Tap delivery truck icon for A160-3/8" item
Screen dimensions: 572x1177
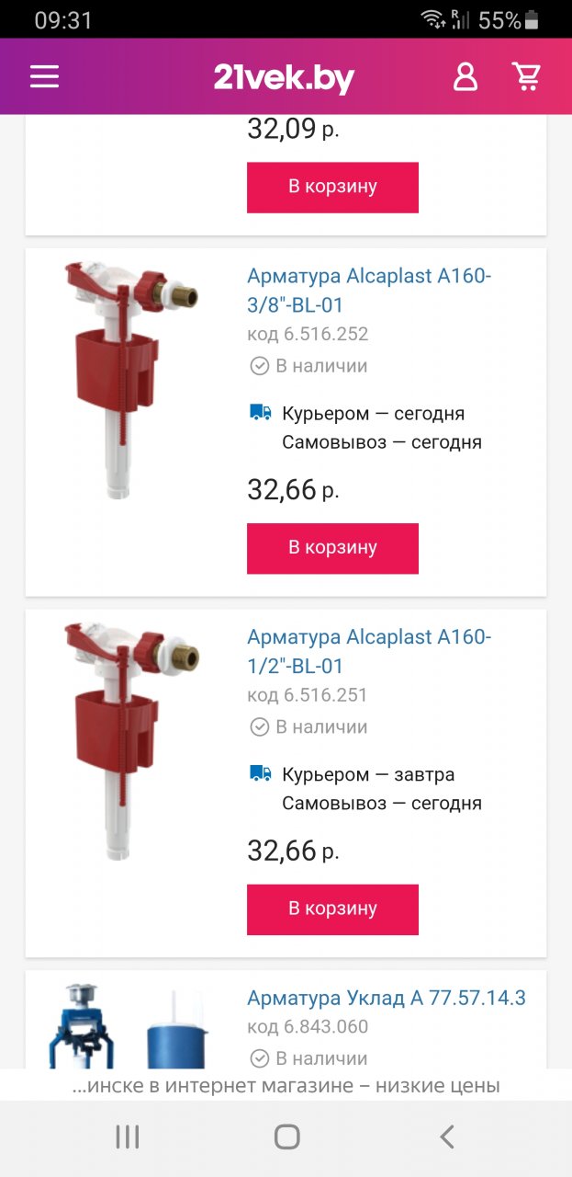[260, 413]
